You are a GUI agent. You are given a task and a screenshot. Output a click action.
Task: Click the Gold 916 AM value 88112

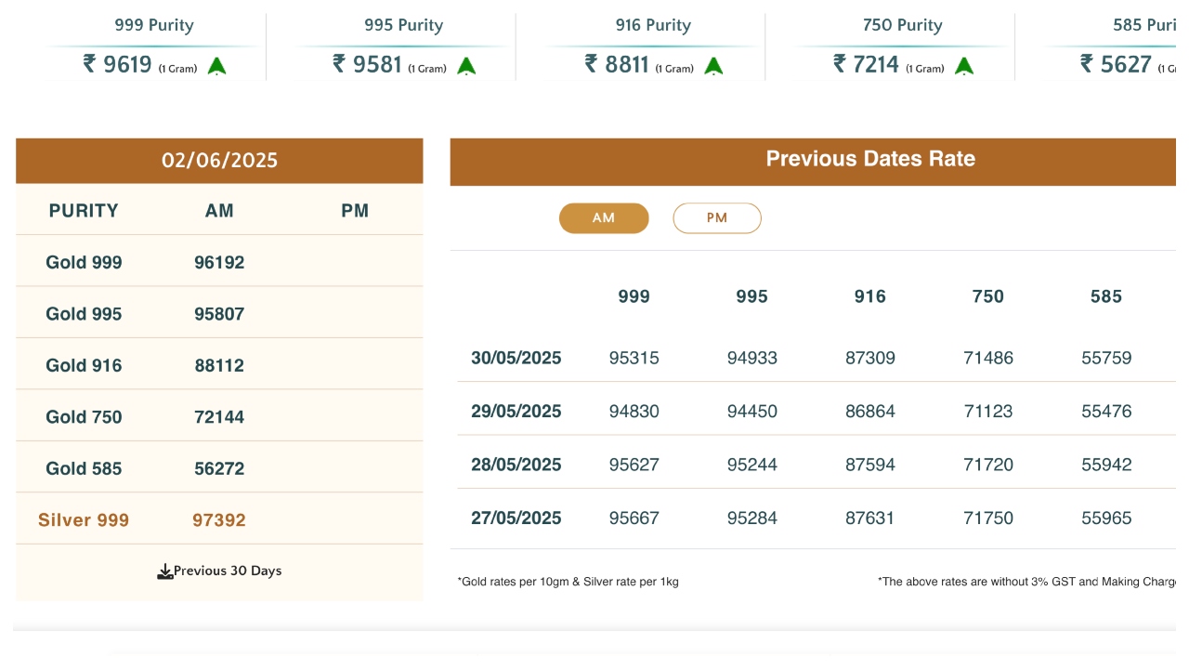pyautogui.click(x=219, y=366)
